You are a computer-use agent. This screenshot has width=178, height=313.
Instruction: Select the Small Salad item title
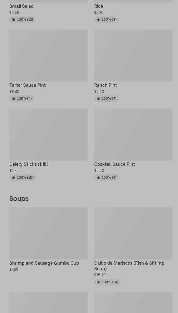[x=21, y=6]
